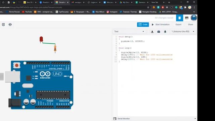Click the Serial Monitor panel arrow
Screen dimensions: 215x121
(x=195, y=119)
